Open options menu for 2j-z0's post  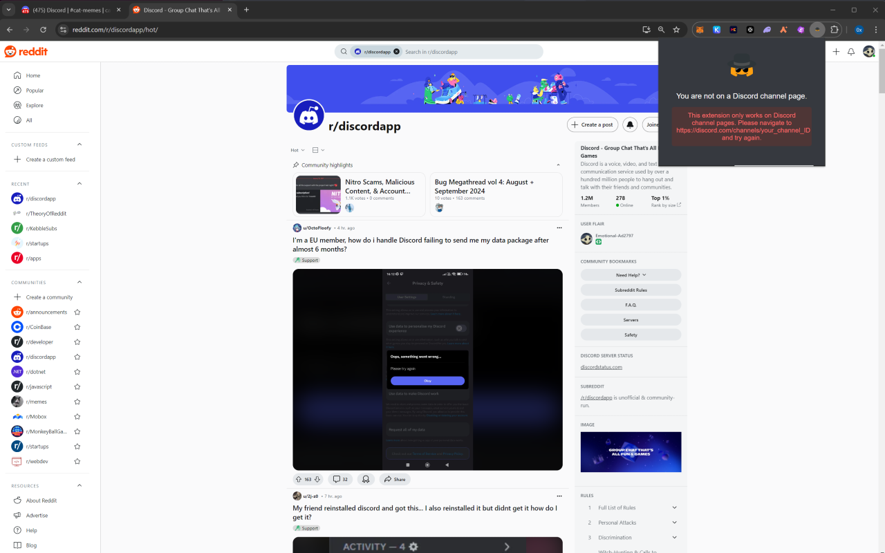(x=559, y=496)
